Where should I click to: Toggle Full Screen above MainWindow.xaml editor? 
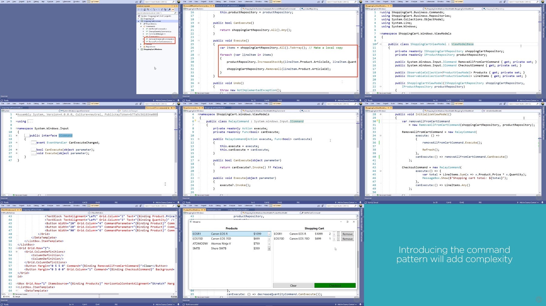pos(93,206)
